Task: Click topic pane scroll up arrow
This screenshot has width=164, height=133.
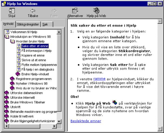Action: (x=160, y=22)
